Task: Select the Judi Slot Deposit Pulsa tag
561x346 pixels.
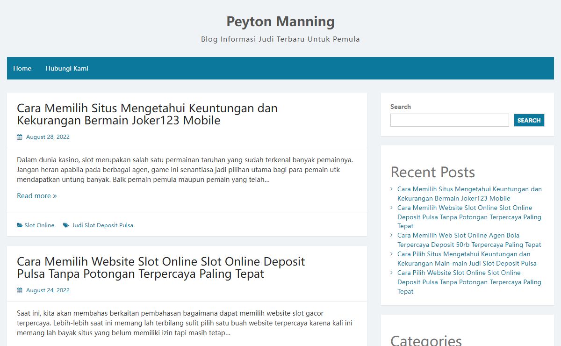Action: tap(102, 225)
